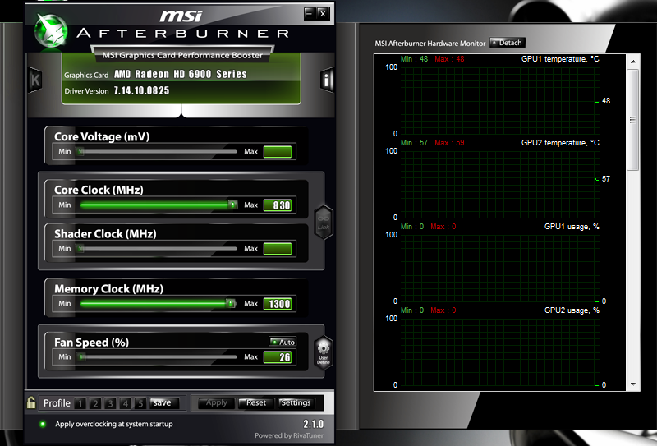Open the fan User Define gear
This screenshot has height=446, width=657.
pyautogui.click(x=323, y=353)
